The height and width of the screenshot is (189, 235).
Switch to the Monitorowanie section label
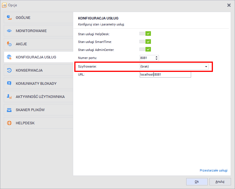[31, 31]
